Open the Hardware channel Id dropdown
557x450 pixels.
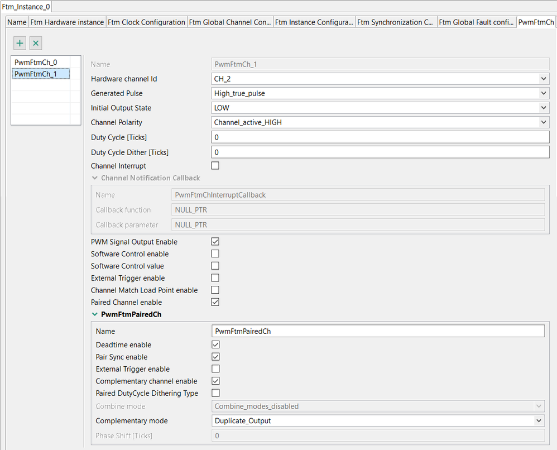pyautogui.click(x=380, y=79)
